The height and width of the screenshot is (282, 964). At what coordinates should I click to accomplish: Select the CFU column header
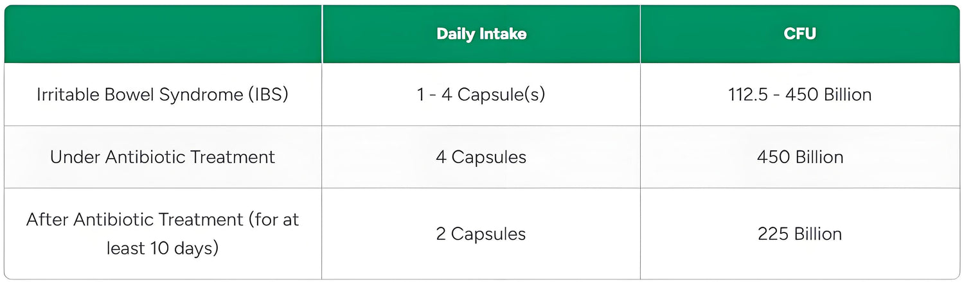coord(800,34)
